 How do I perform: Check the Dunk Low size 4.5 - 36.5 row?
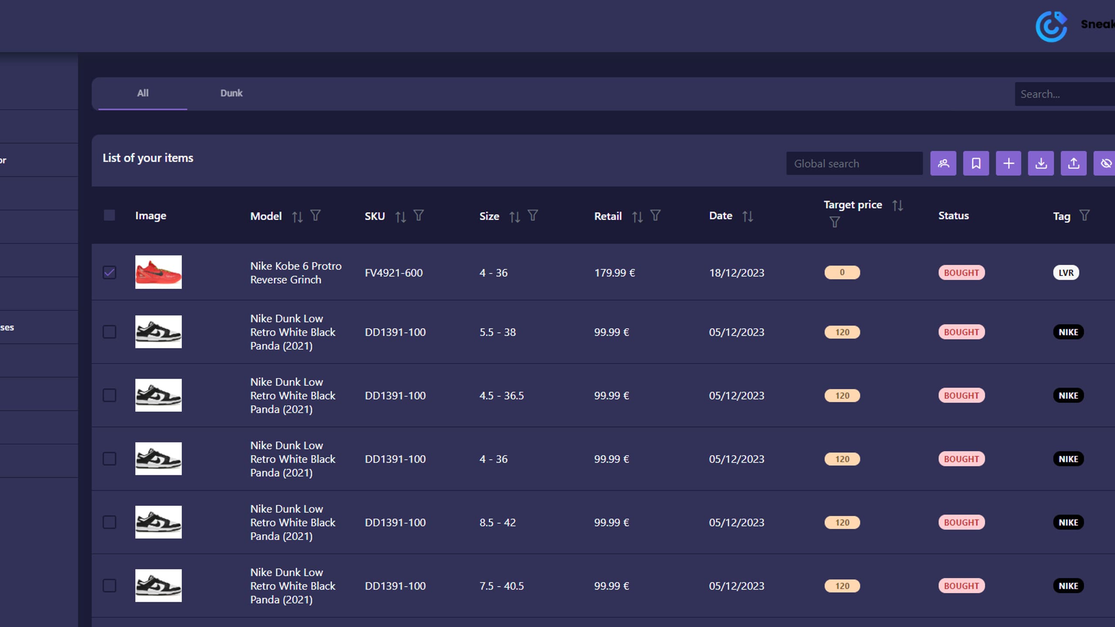pos(109,395)
